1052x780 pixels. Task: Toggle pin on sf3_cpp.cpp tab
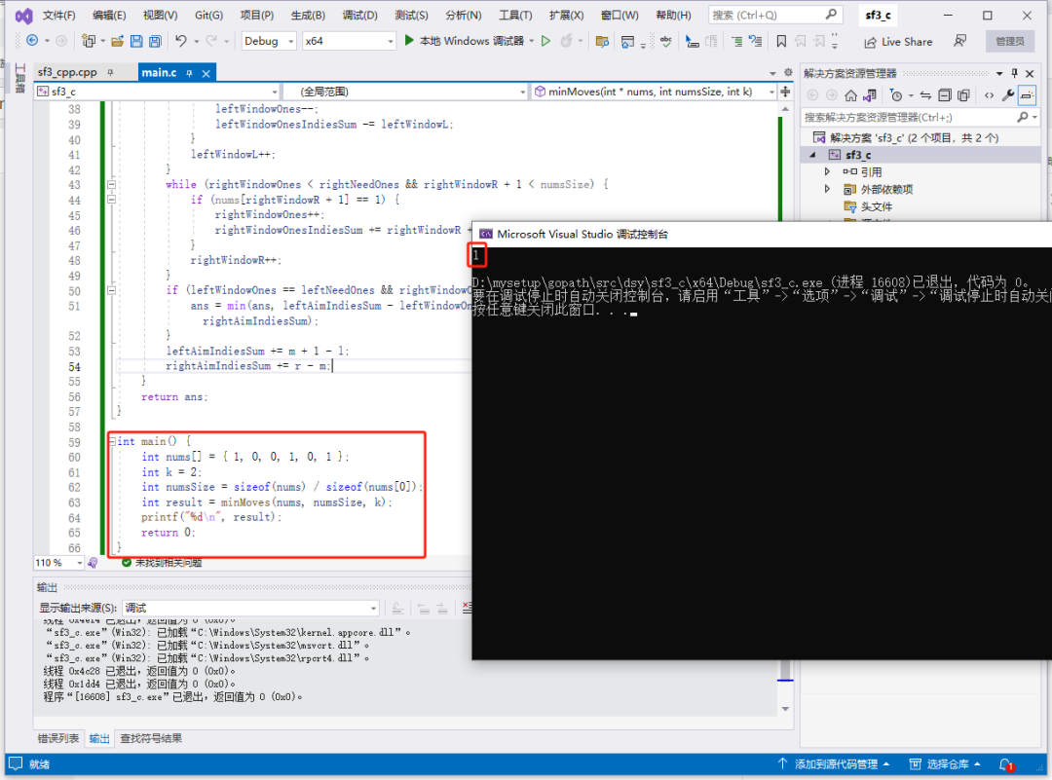(x=111, y=72)
